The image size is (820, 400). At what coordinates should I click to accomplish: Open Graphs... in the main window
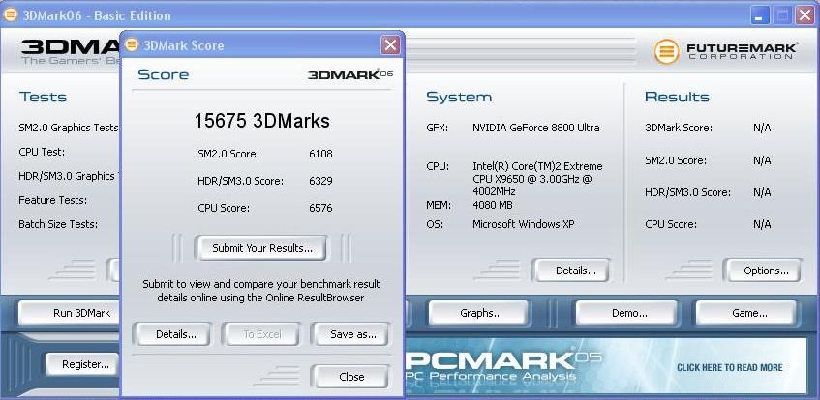click(480, 313)
